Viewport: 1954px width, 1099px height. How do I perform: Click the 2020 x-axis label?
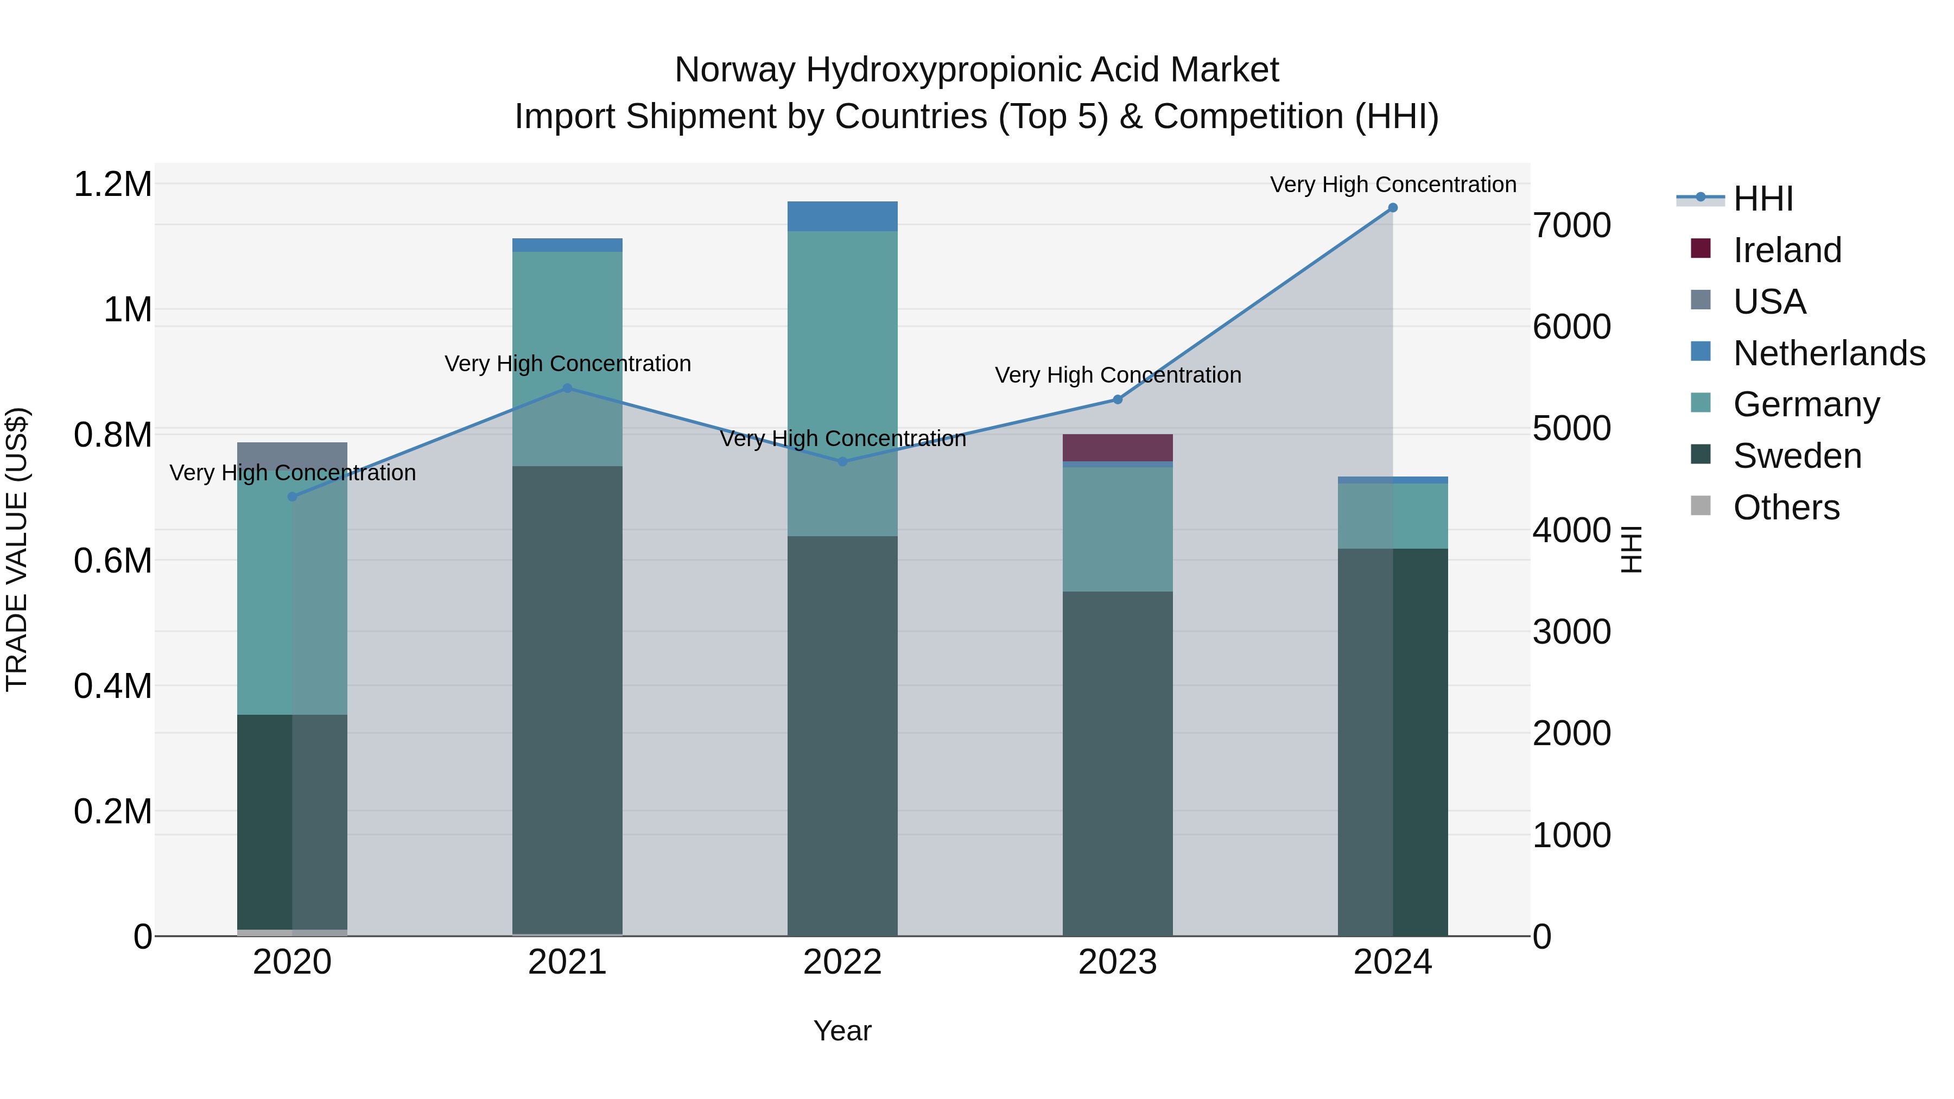tap(293, 962)
